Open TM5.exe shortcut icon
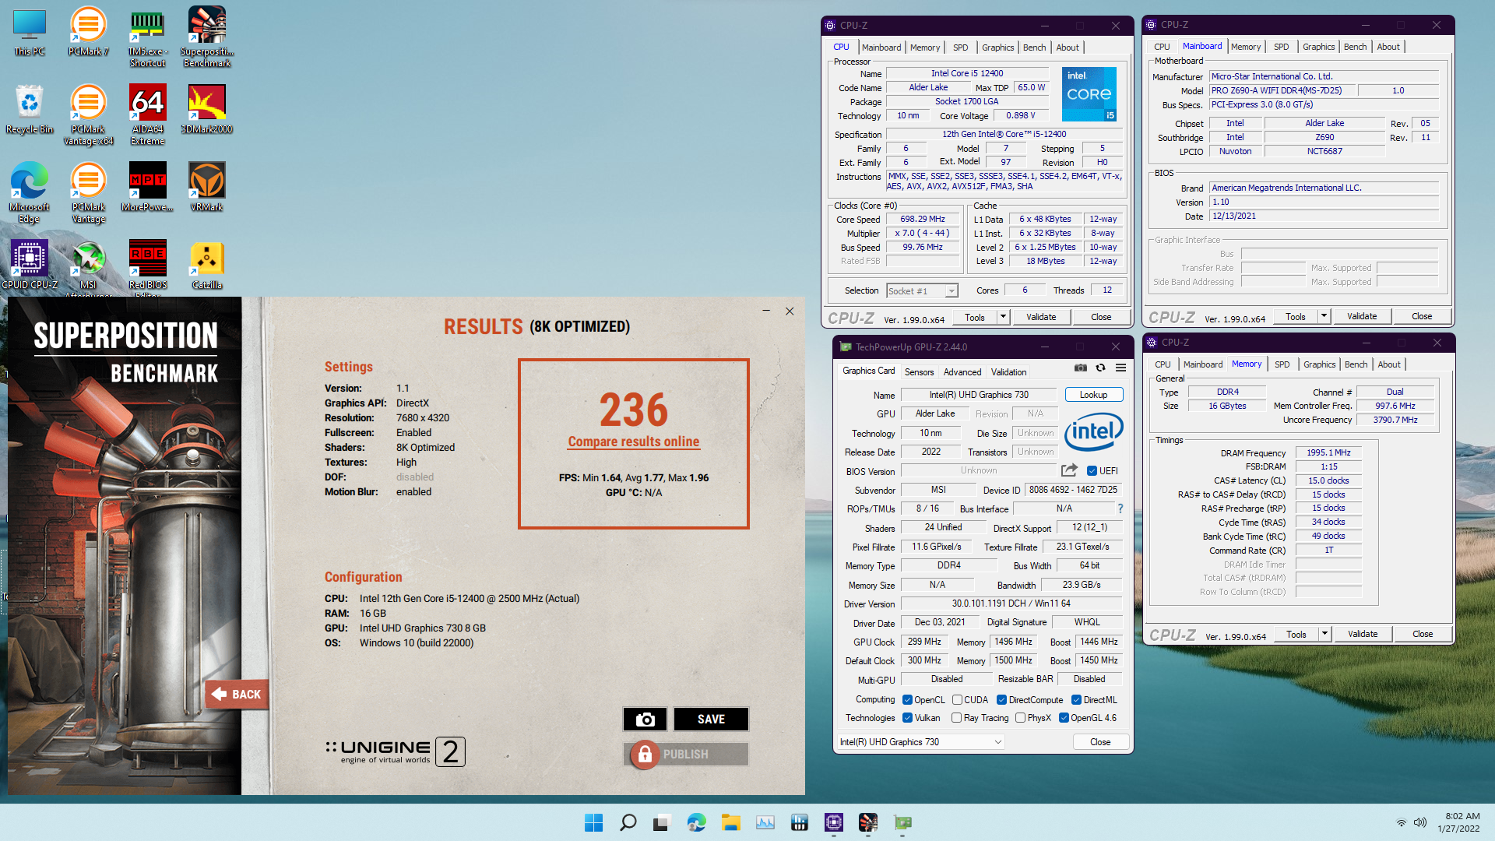 click(x=147, y=38)
